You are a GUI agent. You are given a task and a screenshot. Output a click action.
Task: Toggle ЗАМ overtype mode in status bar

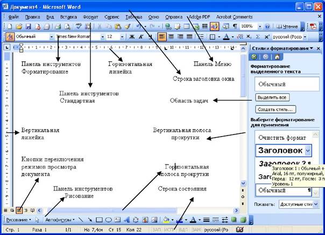196,230
